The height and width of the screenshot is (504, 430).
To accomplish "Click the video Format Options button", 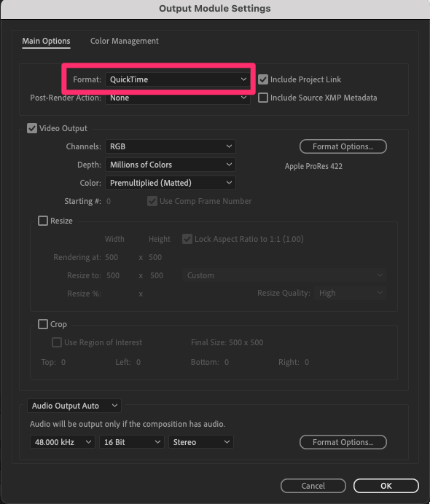I will [343, 146].
